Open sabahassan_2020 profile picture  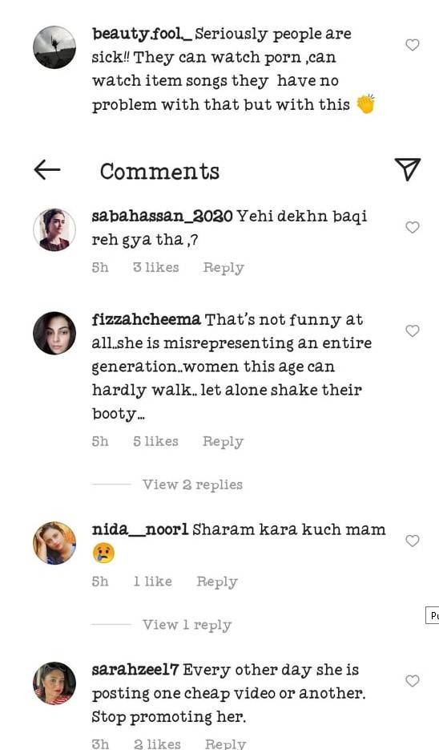(x=54, y=229)
